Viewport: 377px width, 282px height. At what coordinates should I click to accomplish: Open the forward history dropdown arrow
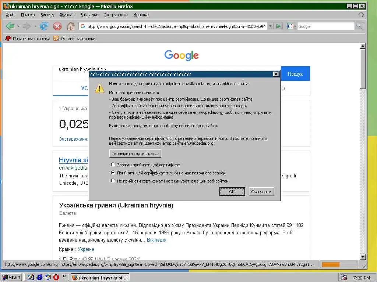35,26
